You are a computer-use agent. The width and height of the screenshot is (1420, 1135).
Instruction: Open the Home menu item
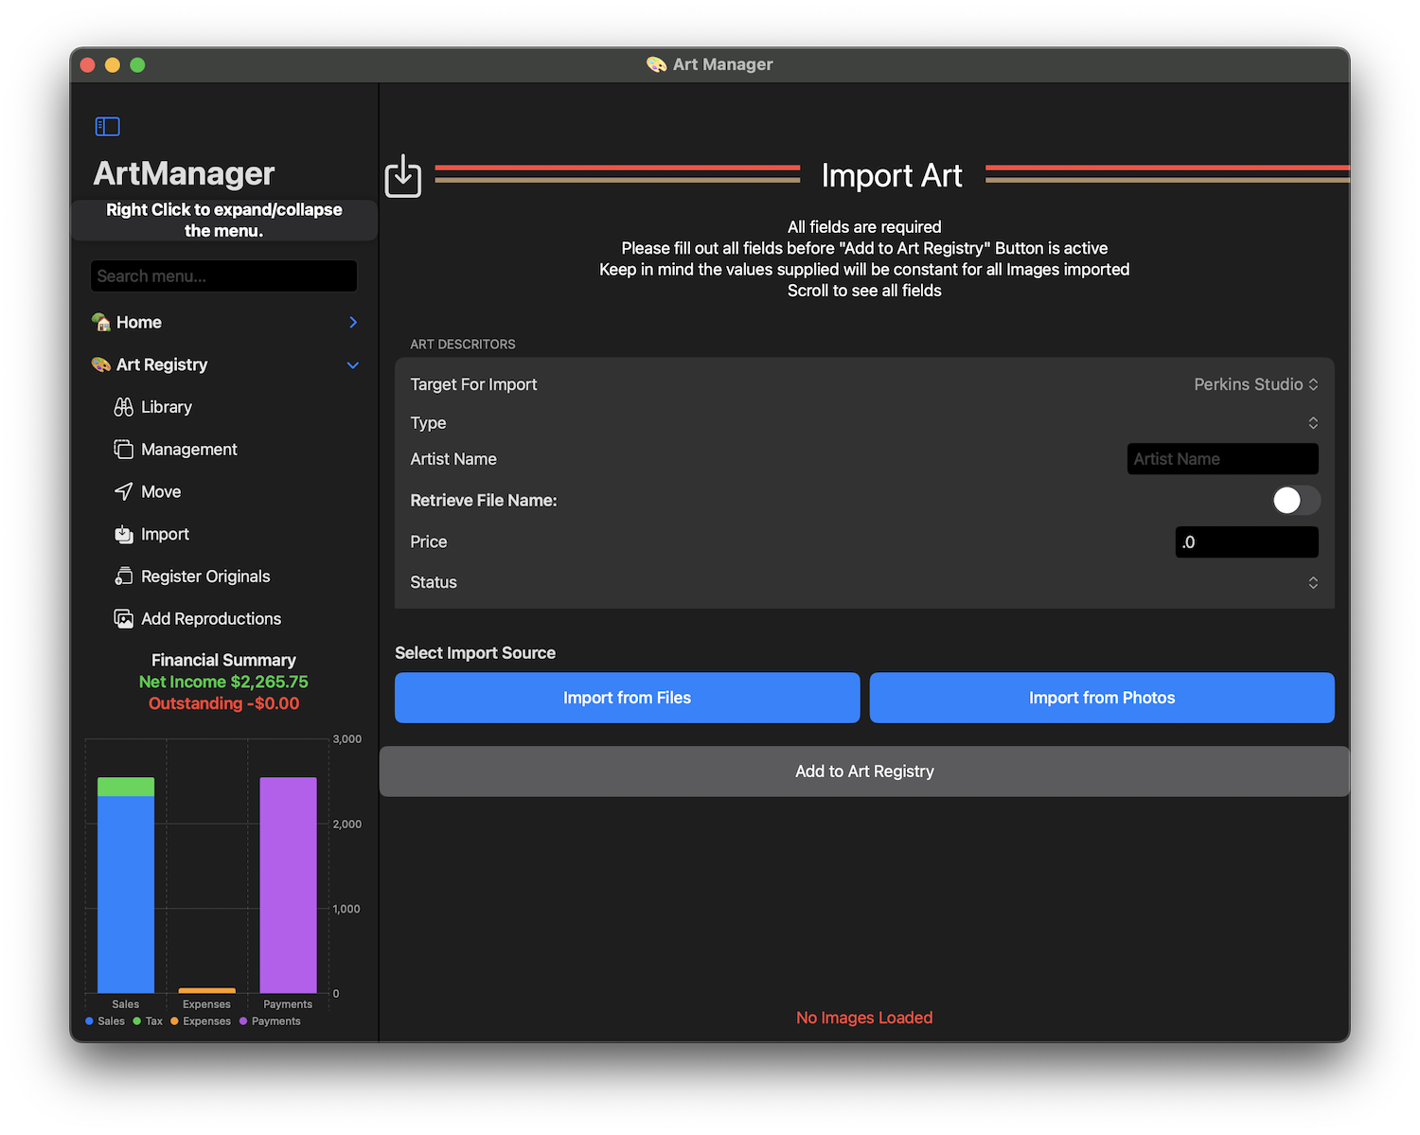tap(139, 323)
